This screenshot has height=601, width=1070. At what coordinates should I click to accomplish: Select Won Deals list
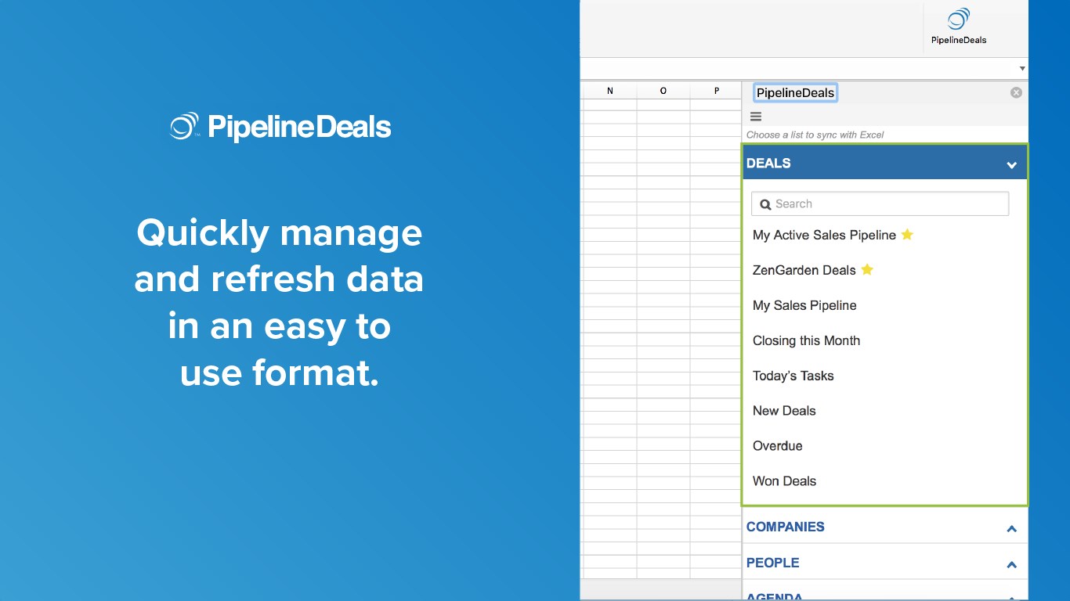coord(784,481)
